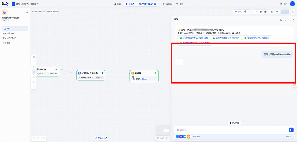Image resolution: width=297 pixels, height=142 pixels.
Task: Open the P user avatar menu
Action: click(x=292, y=4)
